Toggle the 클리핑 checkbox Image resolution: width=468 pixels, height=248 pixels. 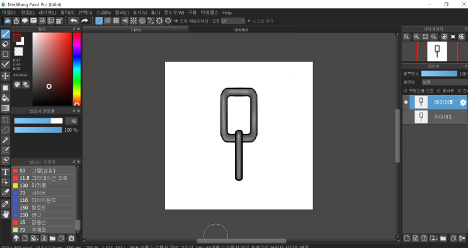439,91
